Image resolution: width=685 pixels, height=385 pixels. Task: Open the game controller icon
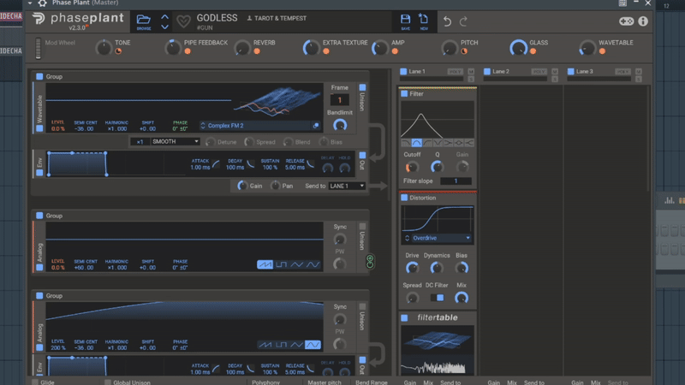[627, 21]
